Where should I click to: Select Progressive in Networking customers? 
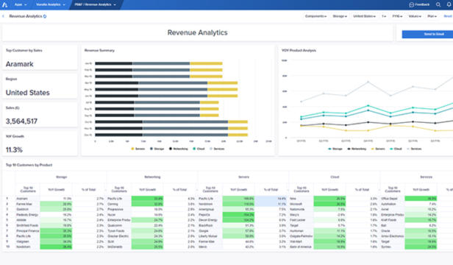click(x=115, y=210)
